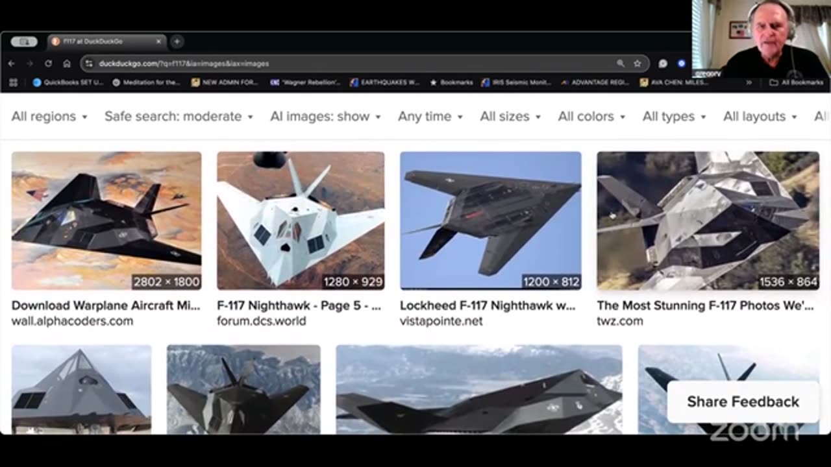The width and height of the screenshot is (831, 467).
Task: Open the Safe search: moderate dropdown
Action: click(x=179, y=116)
